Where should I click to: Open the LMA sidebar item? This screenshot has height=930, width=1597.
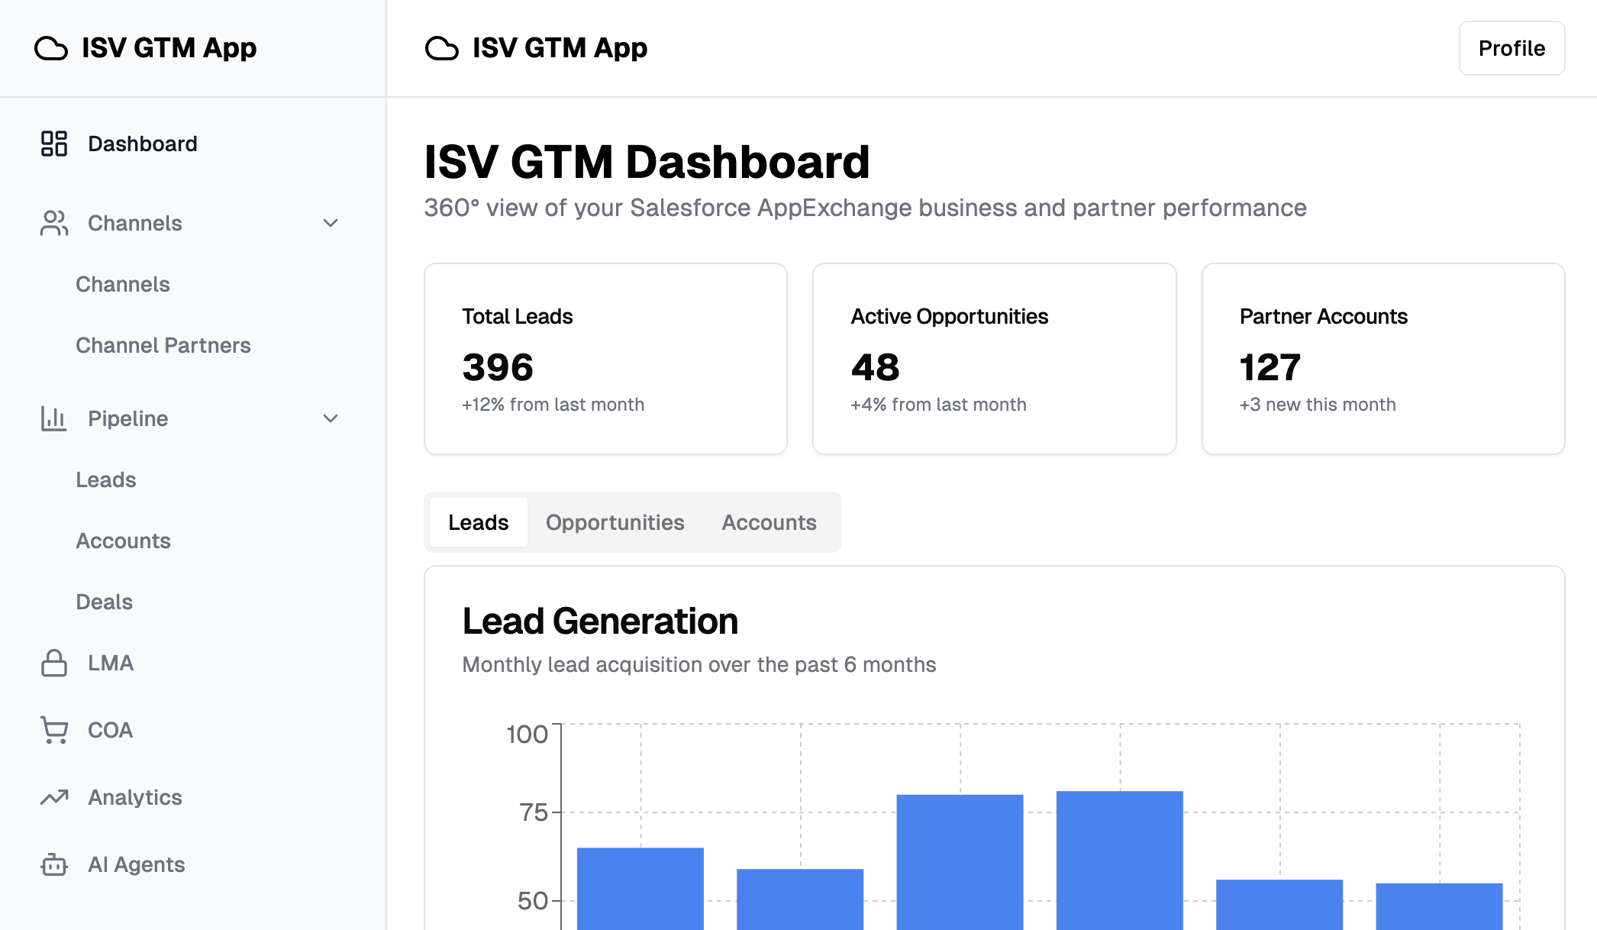point(193,663)
